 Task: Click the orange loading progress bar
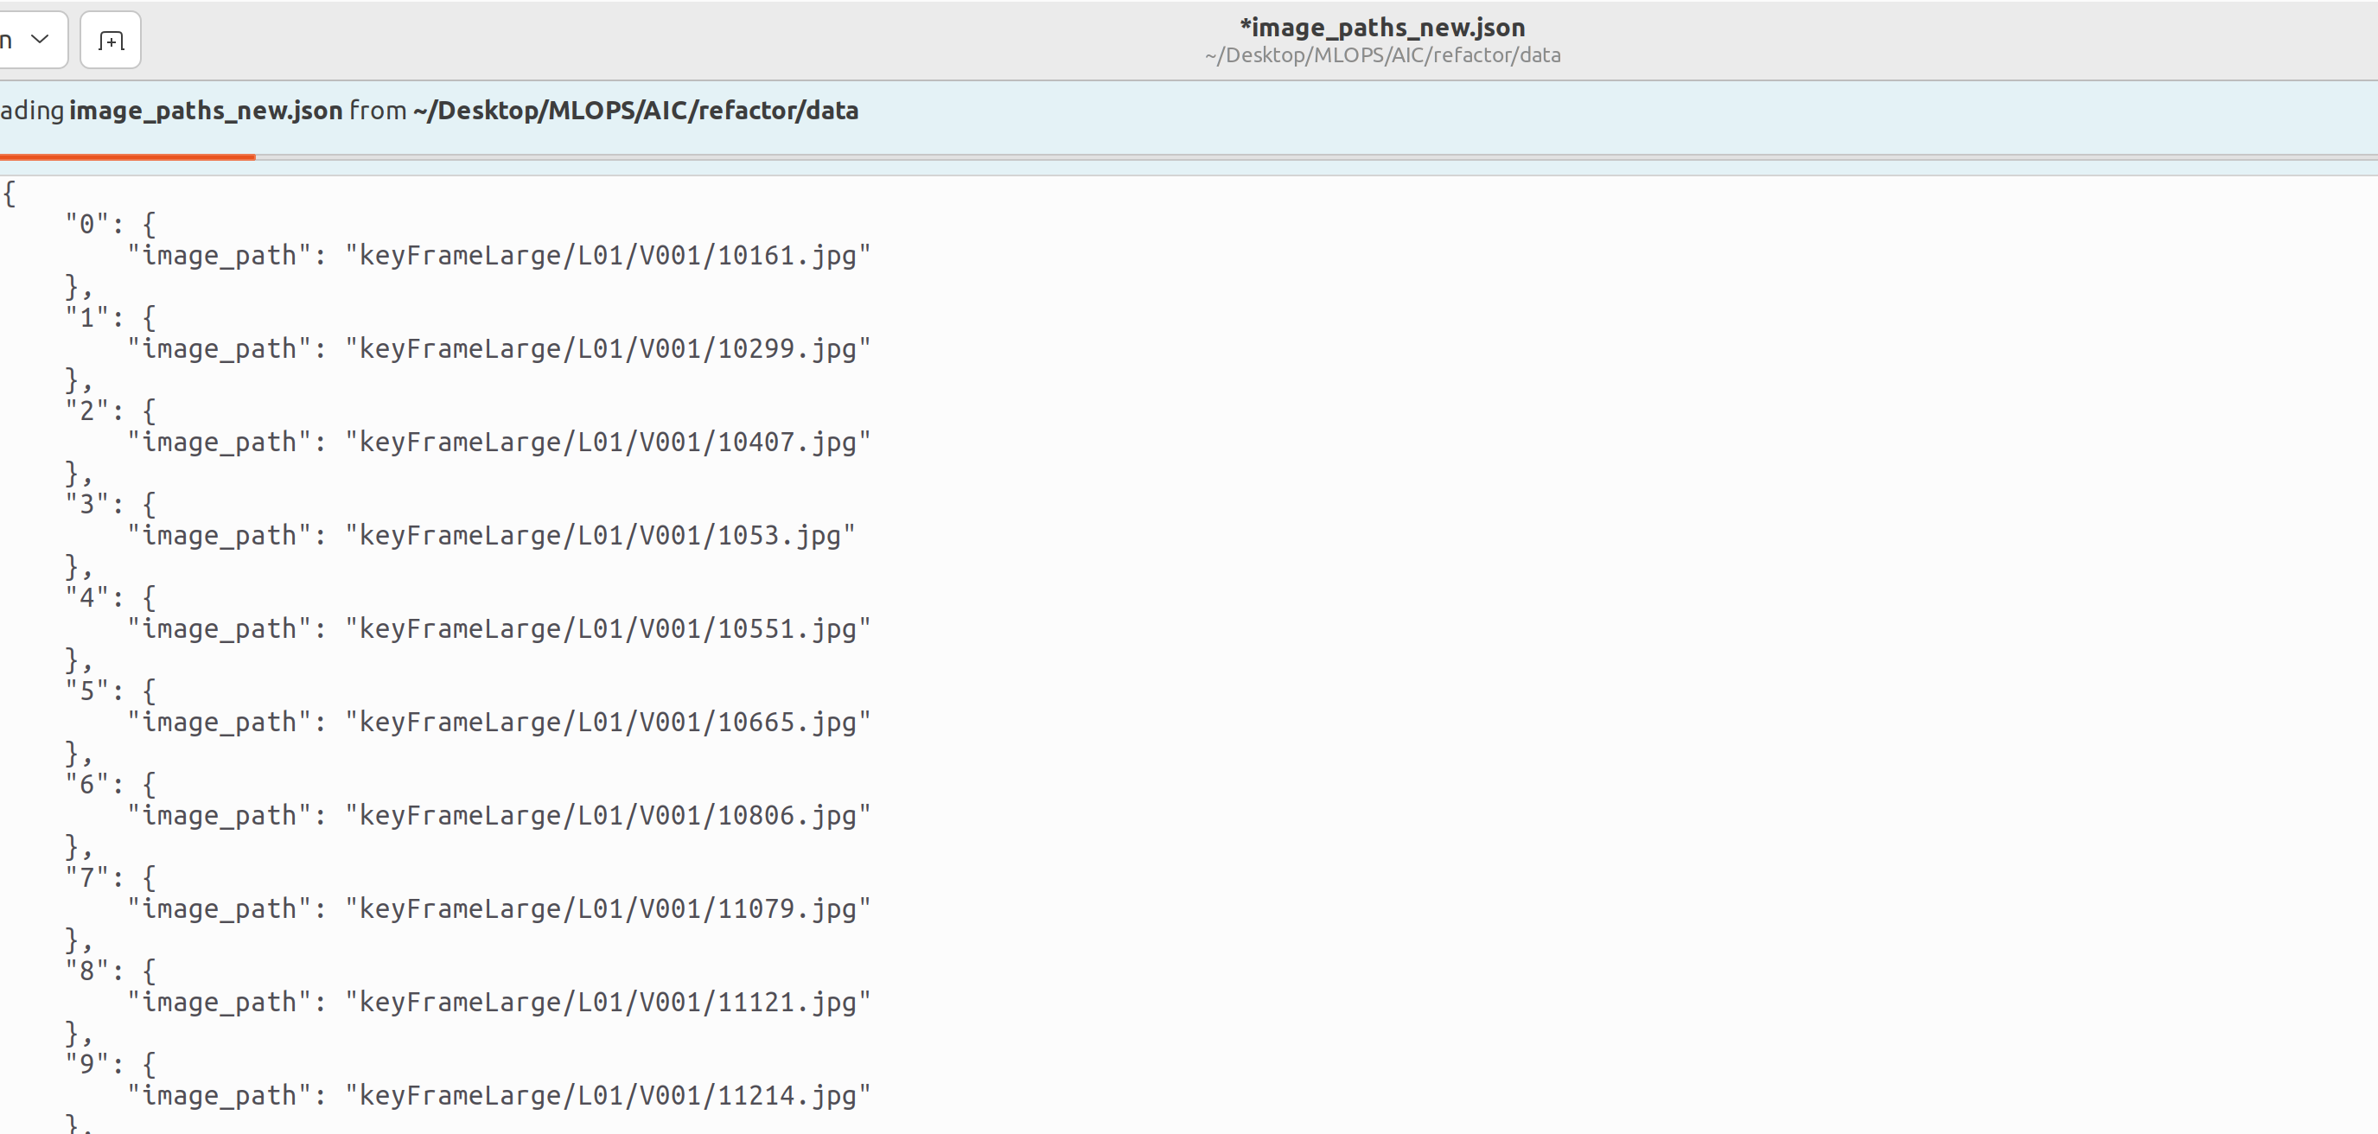pos(127,158)
